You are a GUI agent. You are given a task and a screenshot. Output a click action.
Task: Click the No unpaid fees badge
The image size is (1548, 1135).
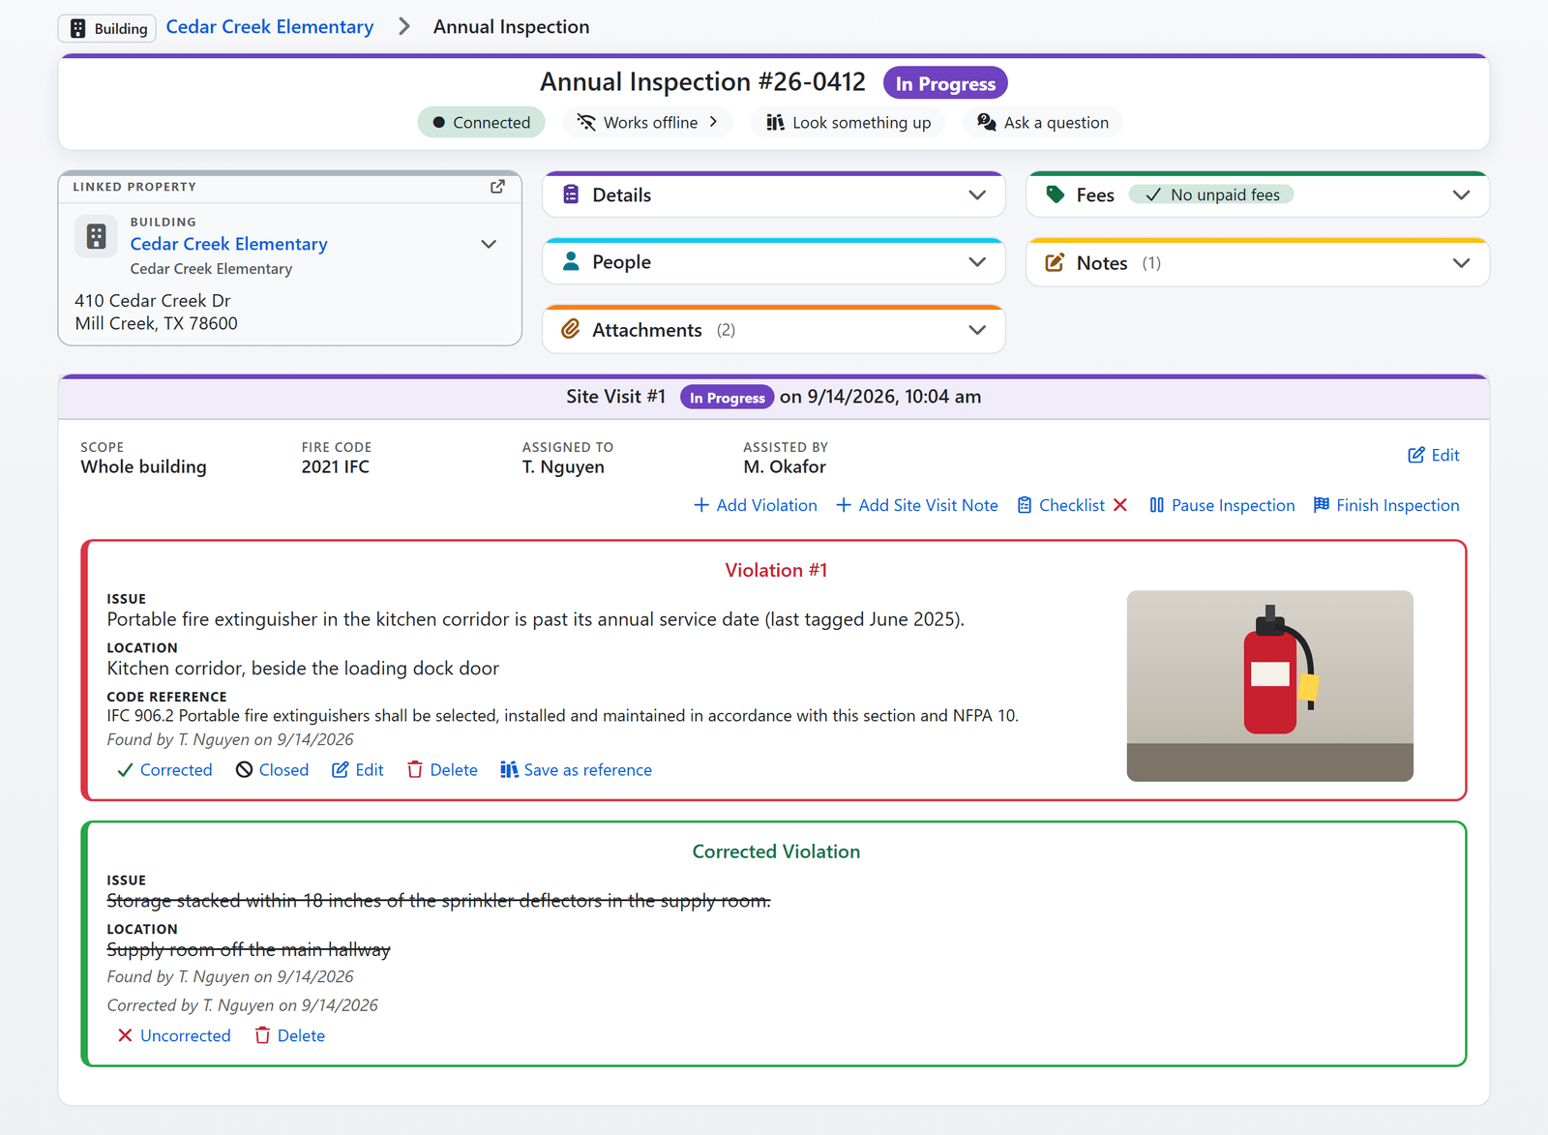click(x=1211, y=195)
